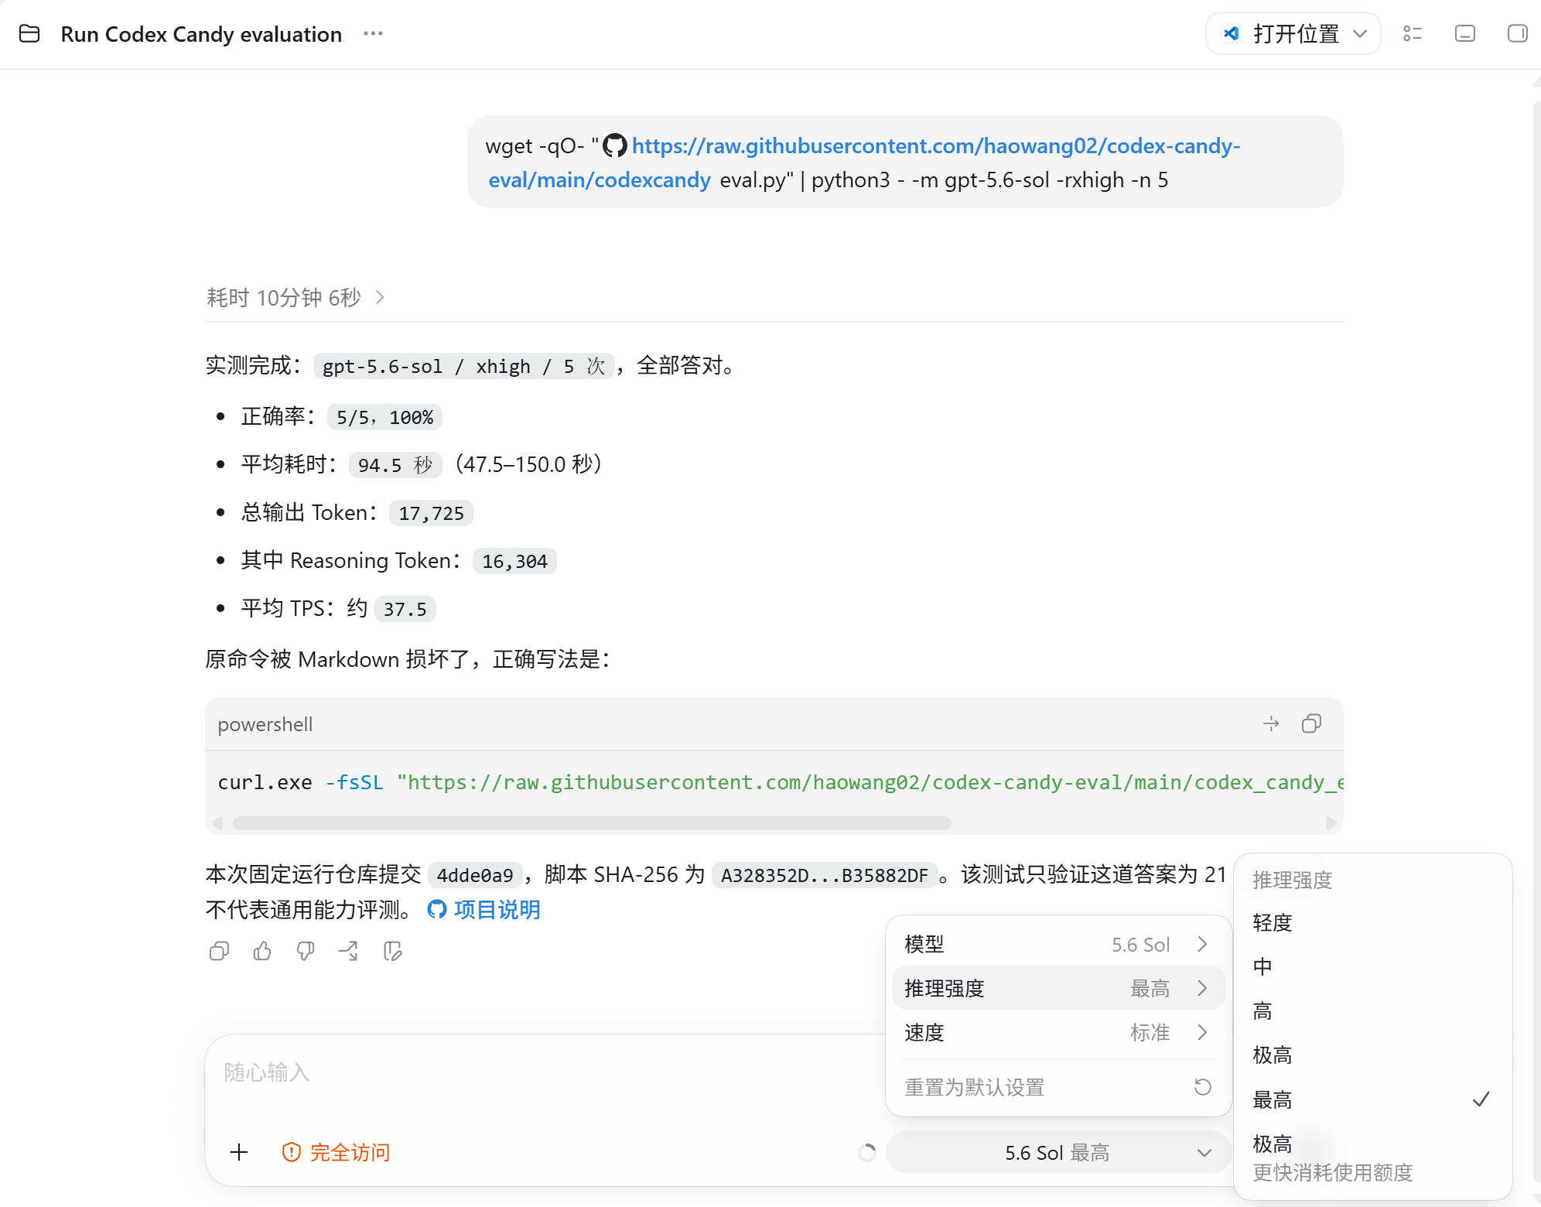Click the plus button in the input box

[x=239, y=1153]
